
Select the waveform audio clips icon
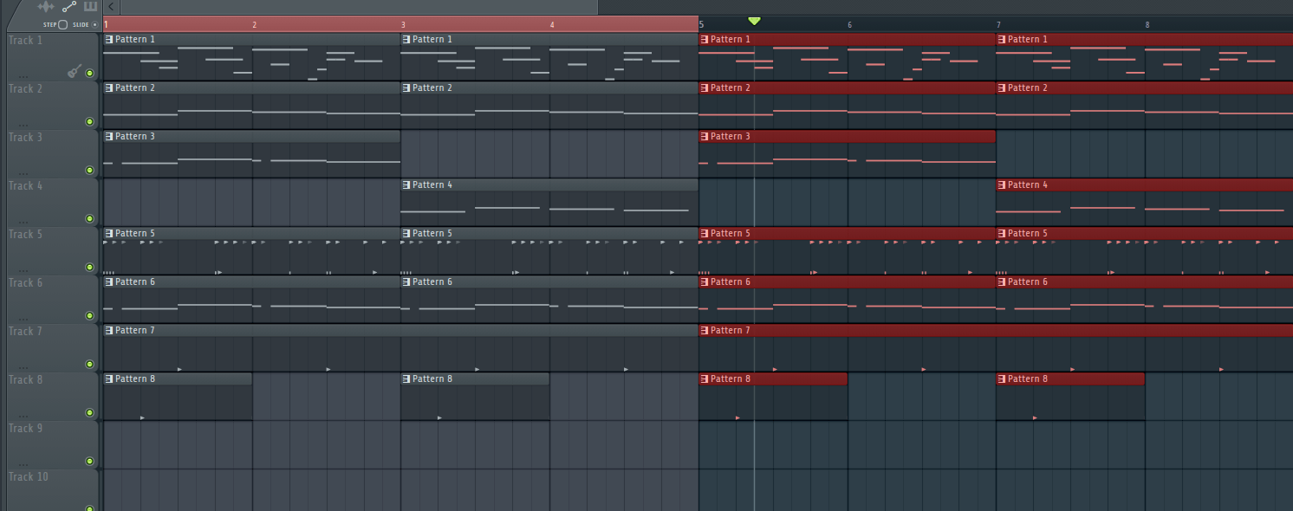[x=45, y=6]
